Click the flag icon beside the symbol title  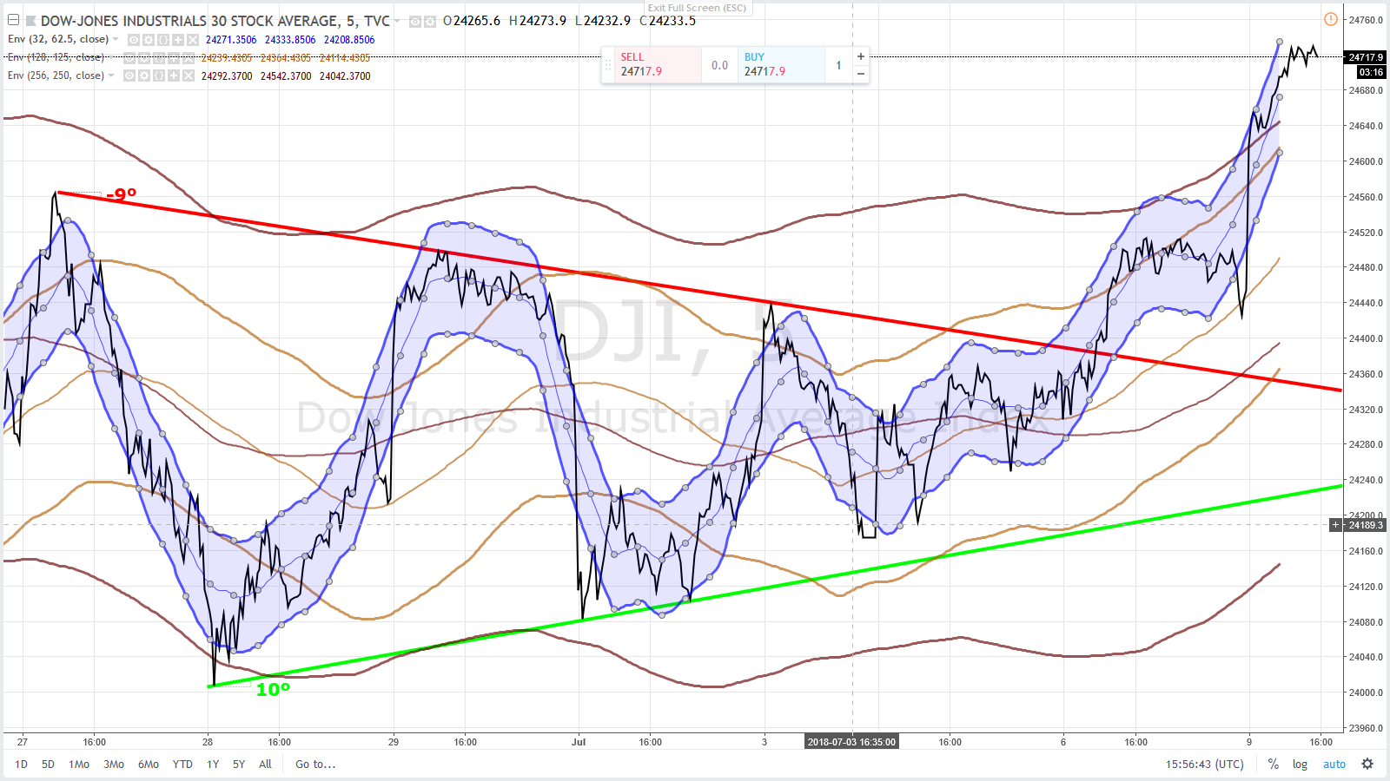tap(31, 21)
